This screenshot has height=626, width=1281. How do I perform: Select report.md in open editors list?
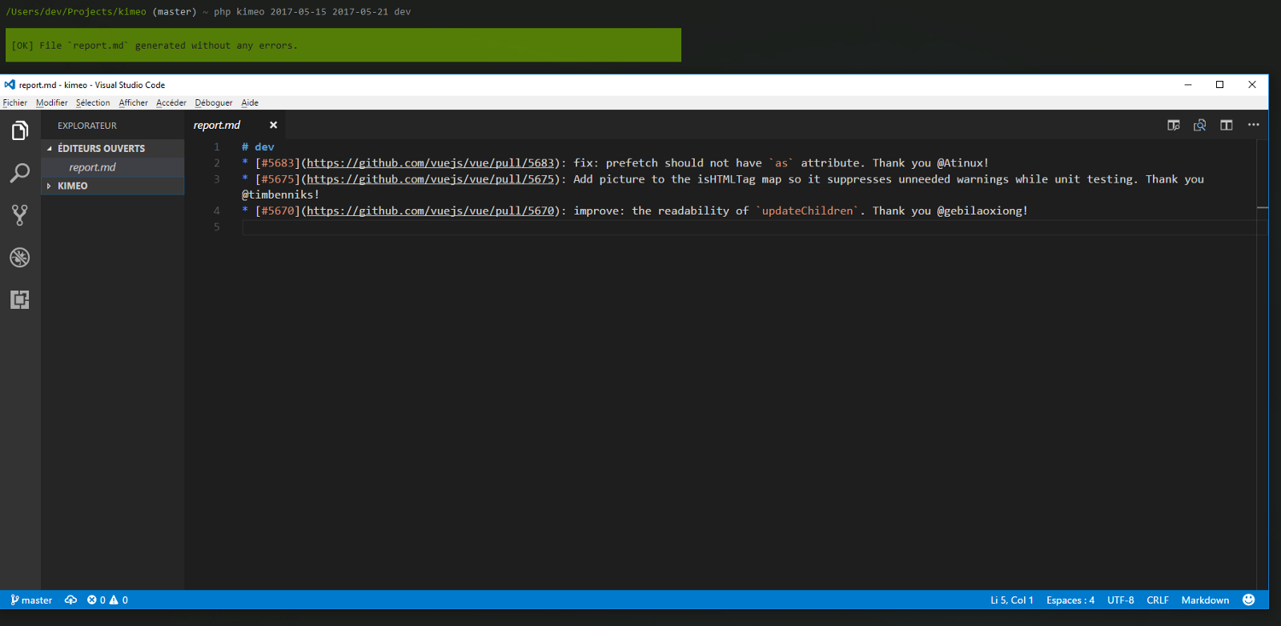(x=113, y=167)
